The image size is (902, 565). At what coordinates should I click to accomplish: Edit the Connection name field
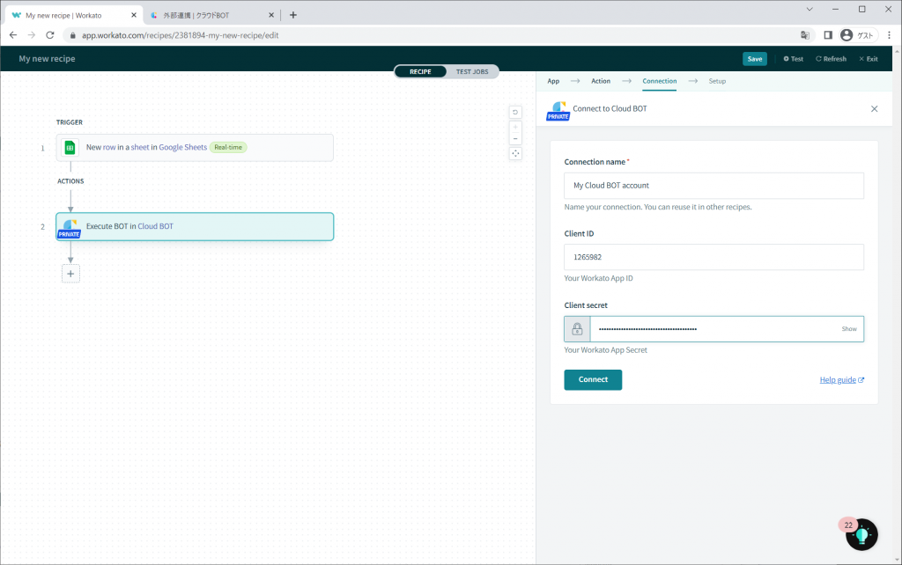[x=713, y=186]
